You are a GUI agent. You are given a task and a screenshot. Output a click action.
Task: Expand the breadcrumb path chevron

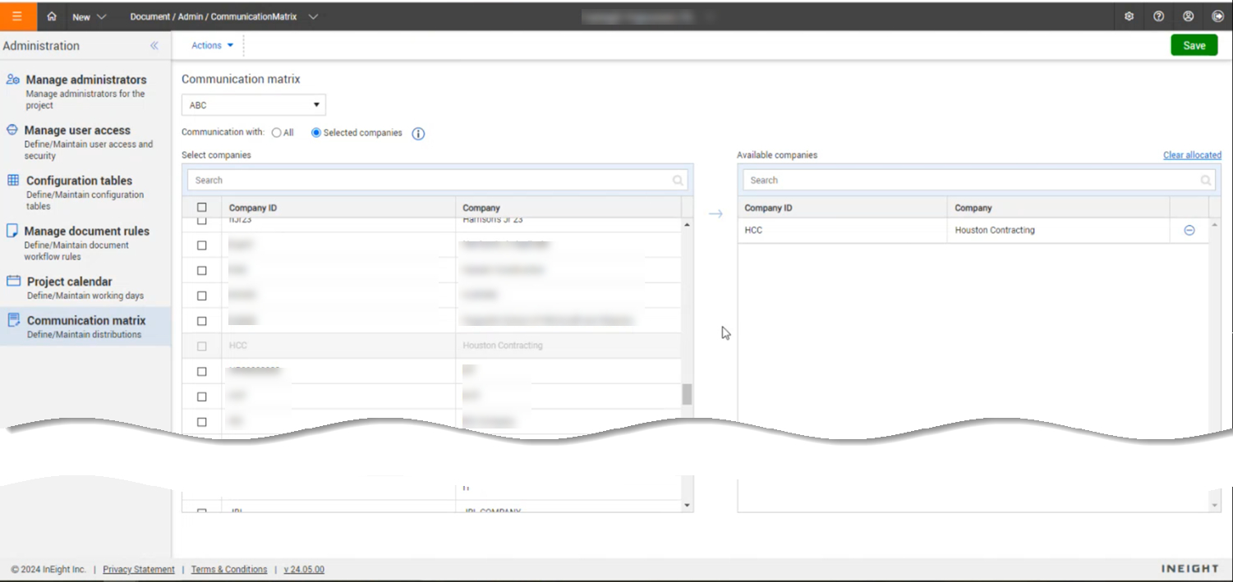[x=313, y=16]
